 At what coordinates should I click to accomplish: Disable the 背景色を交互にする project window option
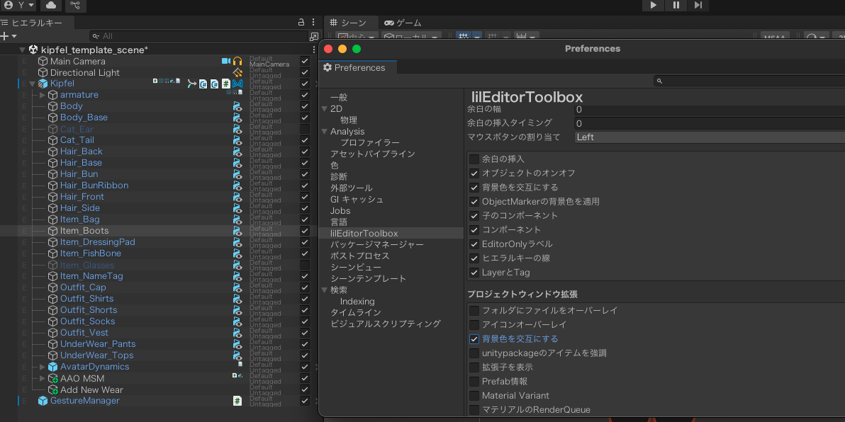(x=475, y=338)
